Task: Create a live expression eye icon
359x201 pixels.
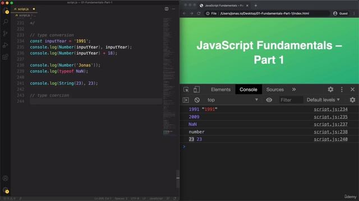Action: click(x=269, y=100)
